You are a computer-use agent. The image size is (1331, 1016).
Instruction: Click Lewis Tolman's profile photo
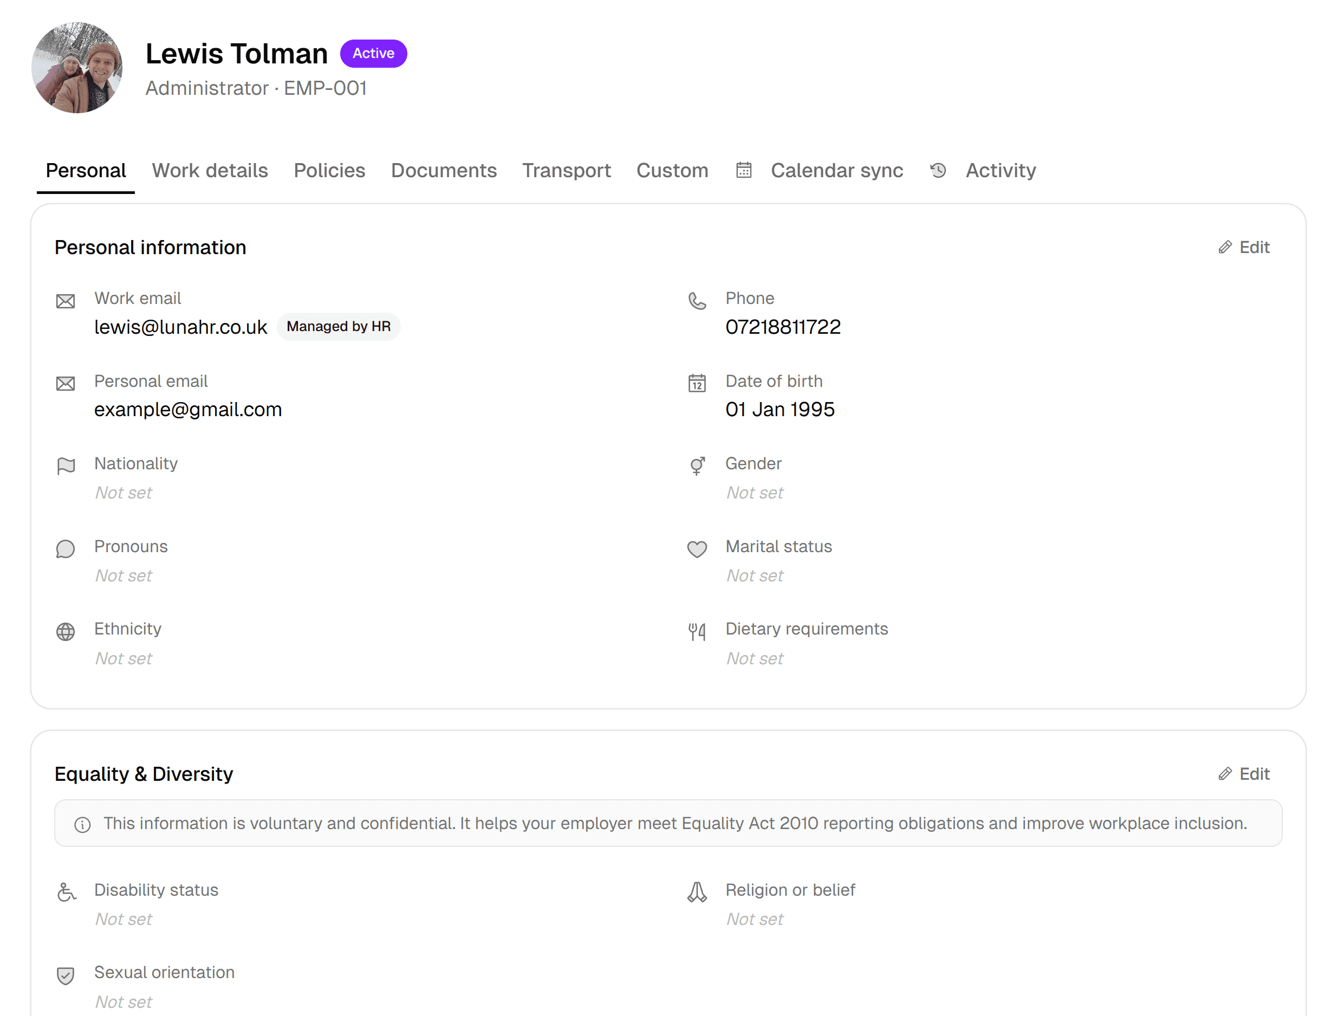tap(77, 68)
